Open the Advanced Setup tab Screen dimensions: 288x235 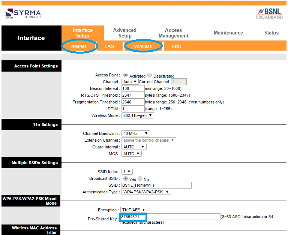point(125,33)
